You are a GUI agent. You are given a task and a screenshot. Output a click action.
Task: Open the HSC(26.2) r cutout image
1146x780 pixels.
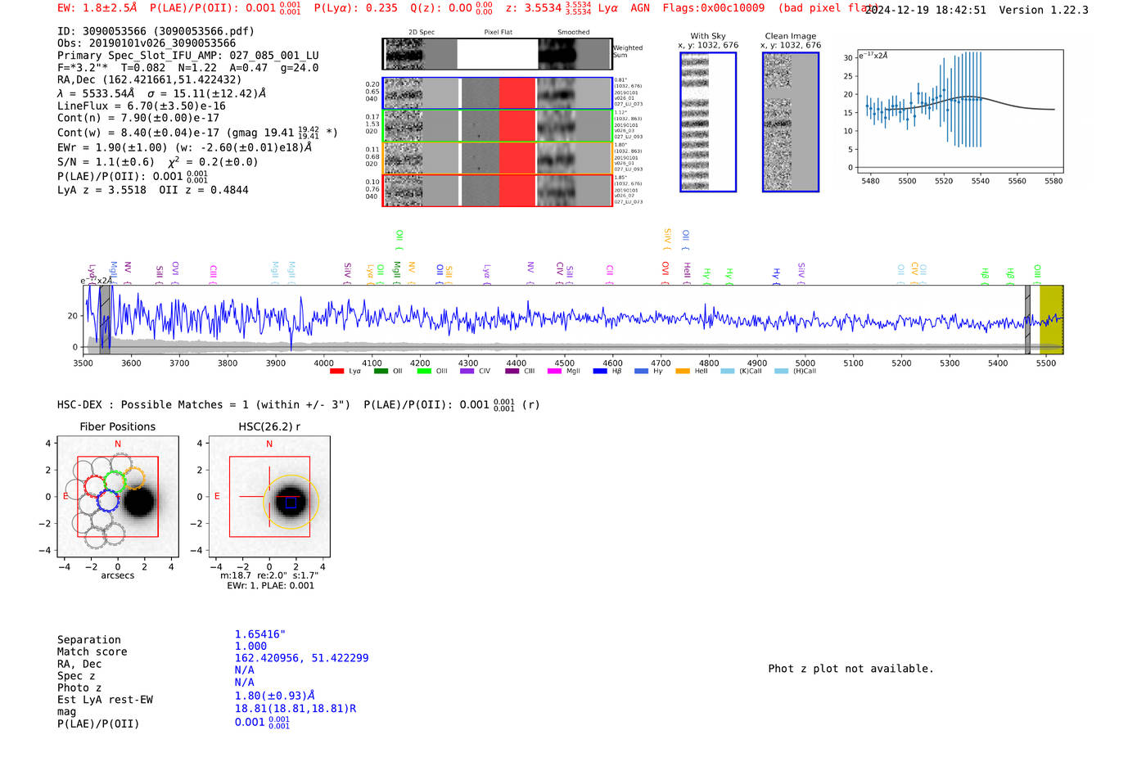click(x=269, y=497)
